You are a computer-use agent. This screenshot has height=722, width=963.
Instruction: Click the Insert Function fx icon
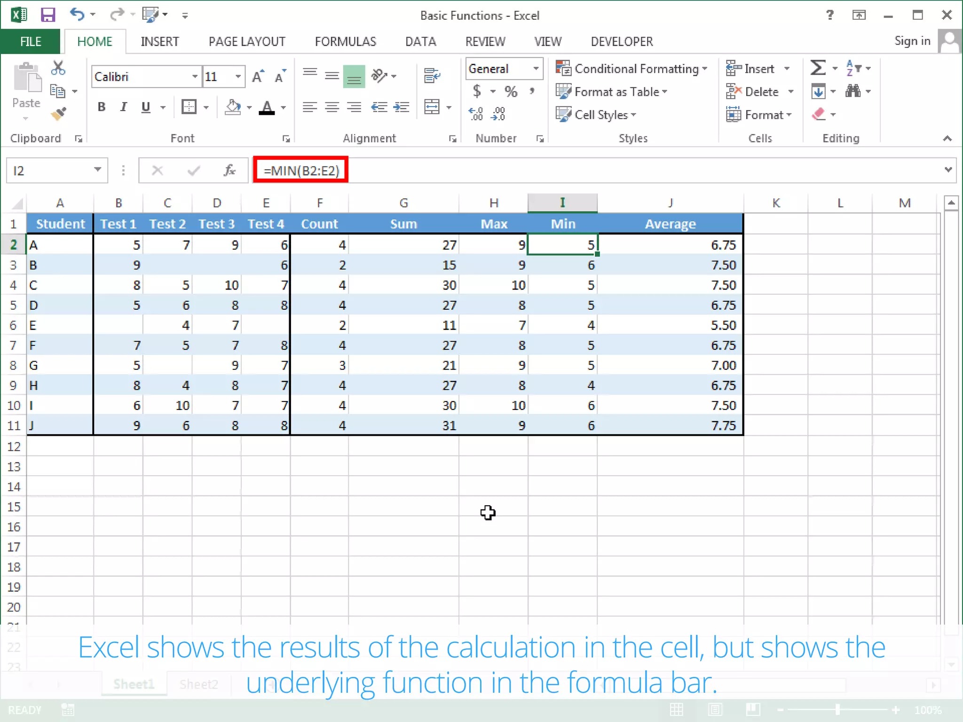point(229,170)
